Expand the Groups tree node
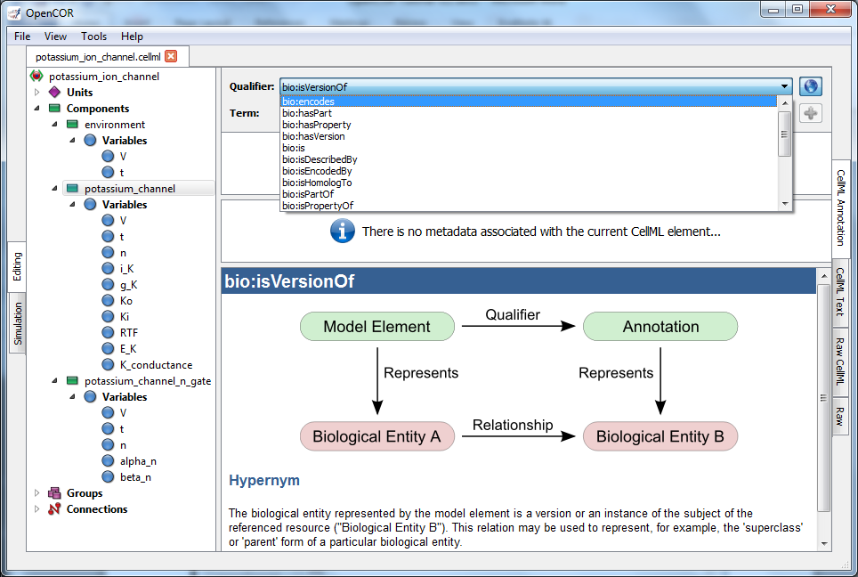 coord(37,492)
